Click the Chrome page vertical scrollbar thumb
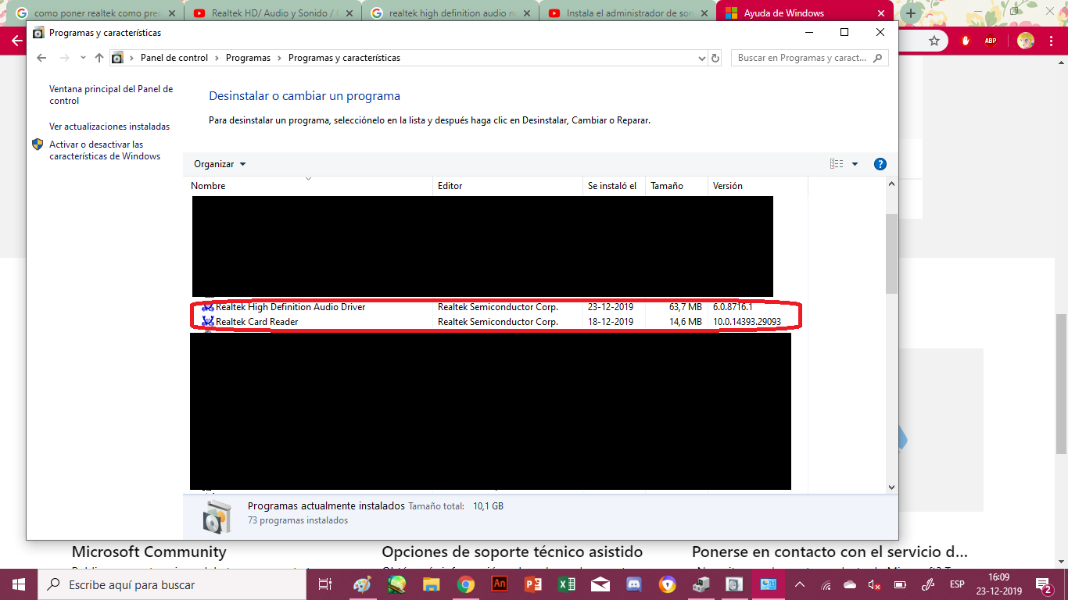Image resolution: width=1068 pixels, height=600 pixels. [x=1061, y=384]
